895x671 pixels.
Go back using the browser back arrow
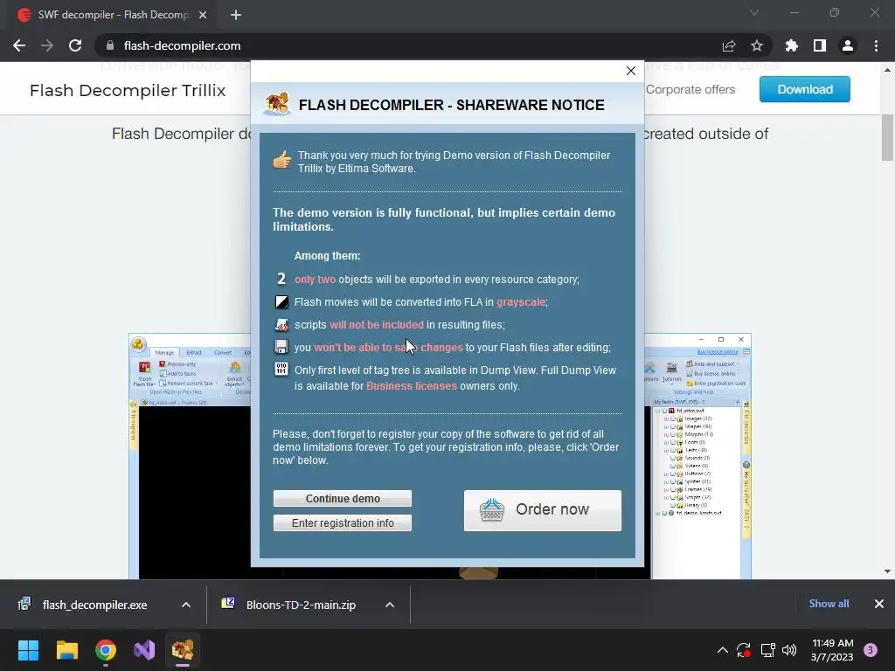coord(19,45)
